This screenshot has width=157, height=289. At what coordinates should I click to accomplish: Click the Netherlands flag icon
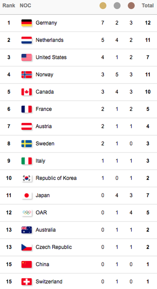coord(26,40)
